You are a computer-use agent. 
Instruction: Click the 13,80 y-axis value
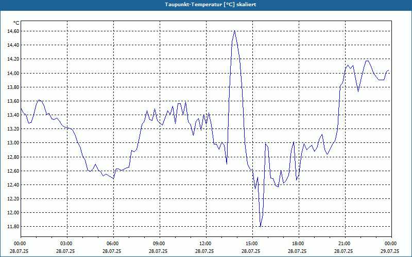point(14,87)
